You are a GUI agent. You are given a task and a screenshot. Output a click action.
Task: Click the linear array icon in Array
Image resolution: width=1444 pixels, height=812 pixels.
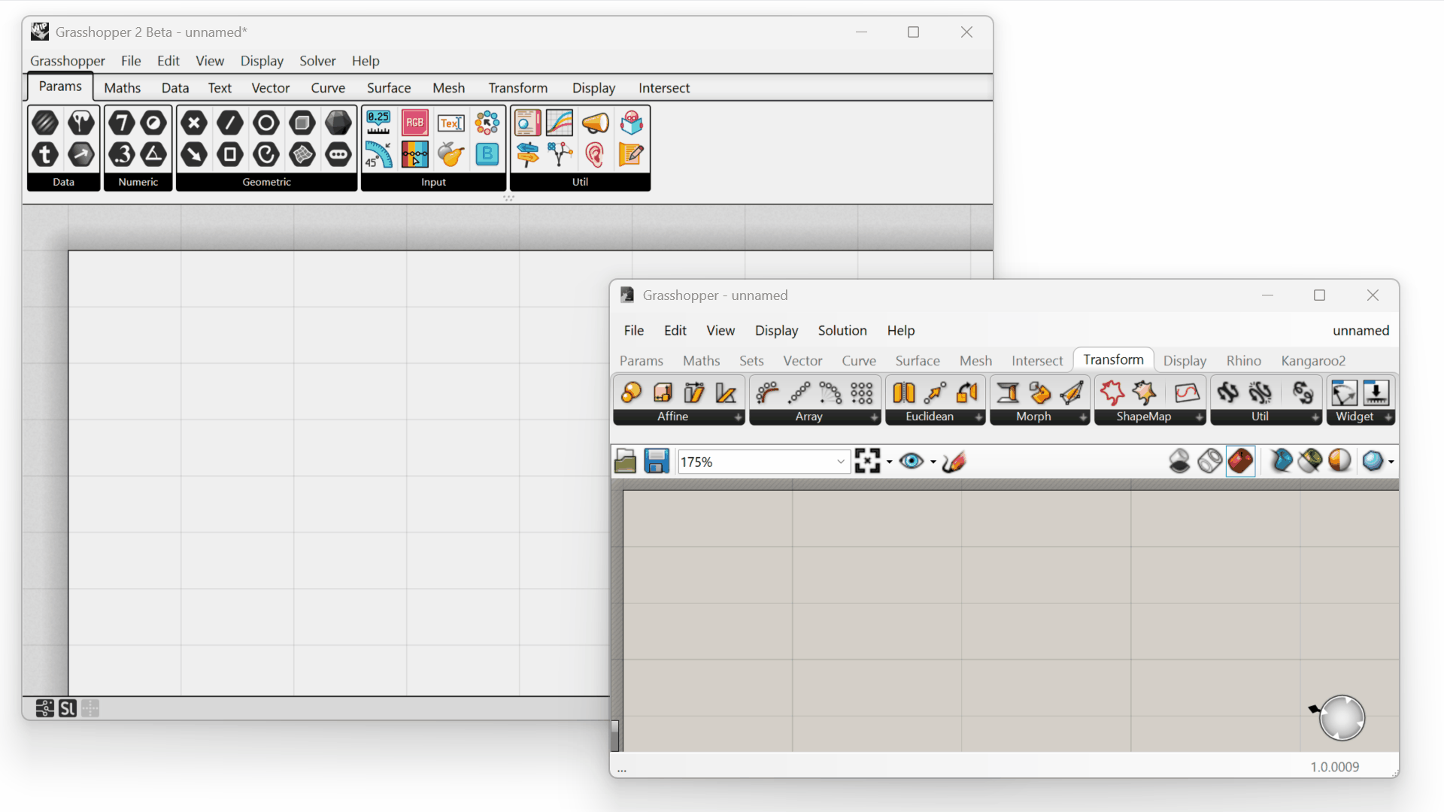click(x=799, y=392)
